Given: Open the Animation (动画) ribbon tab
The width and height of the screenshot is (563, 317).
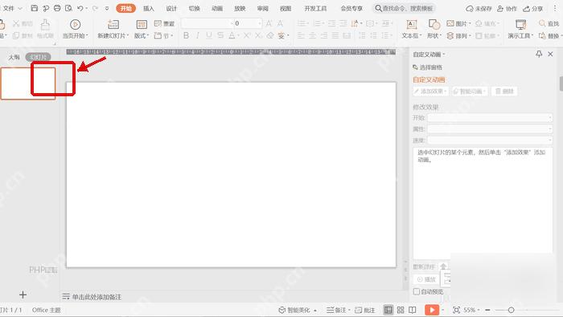Looking at the screenshot, I should tap(217, 8).
